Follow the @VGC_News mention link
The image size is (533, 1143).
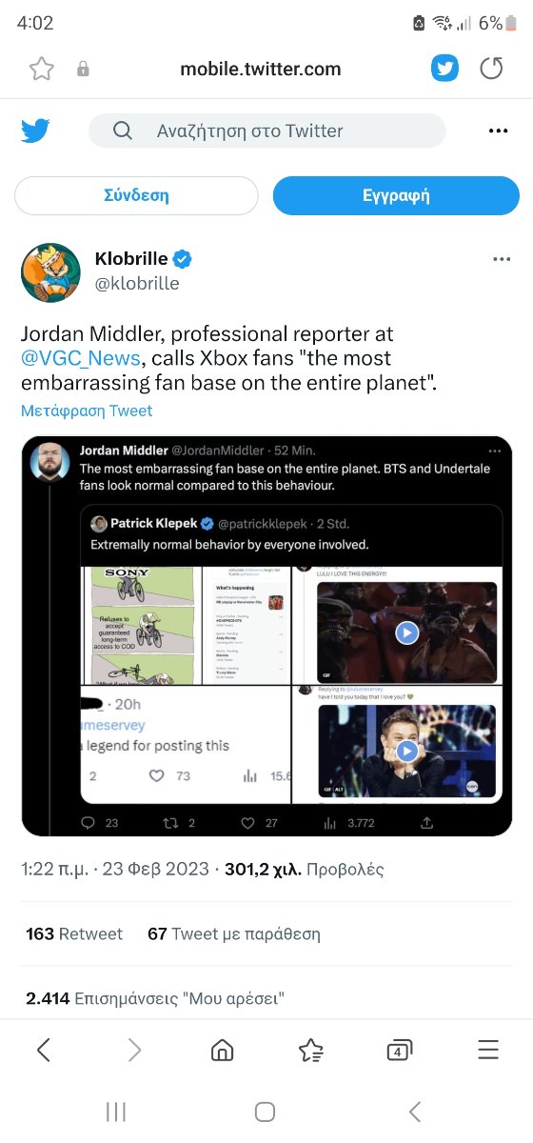click(80, 358)
